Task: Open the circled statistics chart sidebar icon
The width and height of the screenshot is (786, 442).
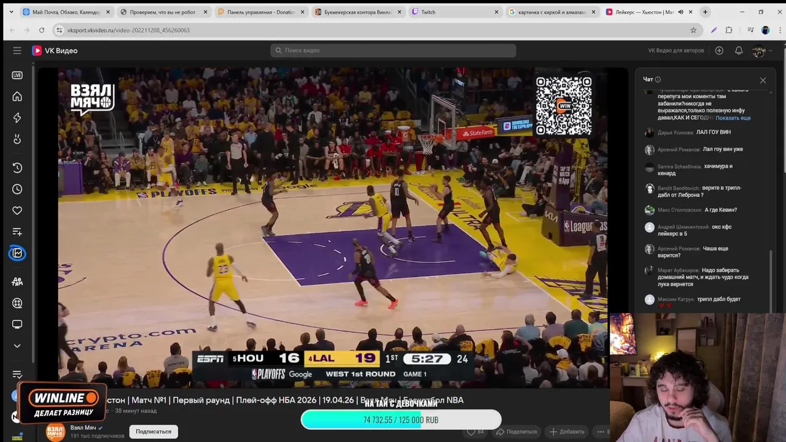Action: [x=17, y=253]
